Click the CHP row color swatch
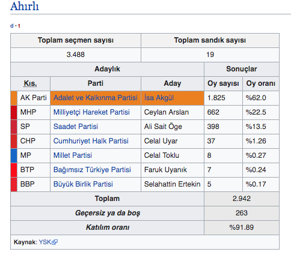The image size is (291, 261). [14, 141]
